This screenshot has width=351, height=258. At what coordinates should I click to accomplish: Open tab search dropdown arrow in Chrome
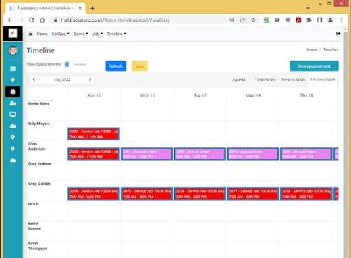(x=308, y=8)
